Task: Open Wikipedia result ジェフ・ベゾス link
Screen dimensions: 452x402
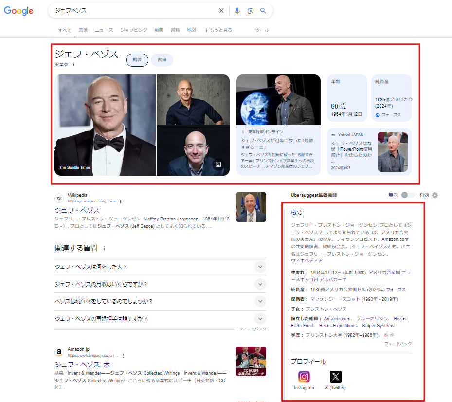Action: pyautogui.click(x=77, y=210)
